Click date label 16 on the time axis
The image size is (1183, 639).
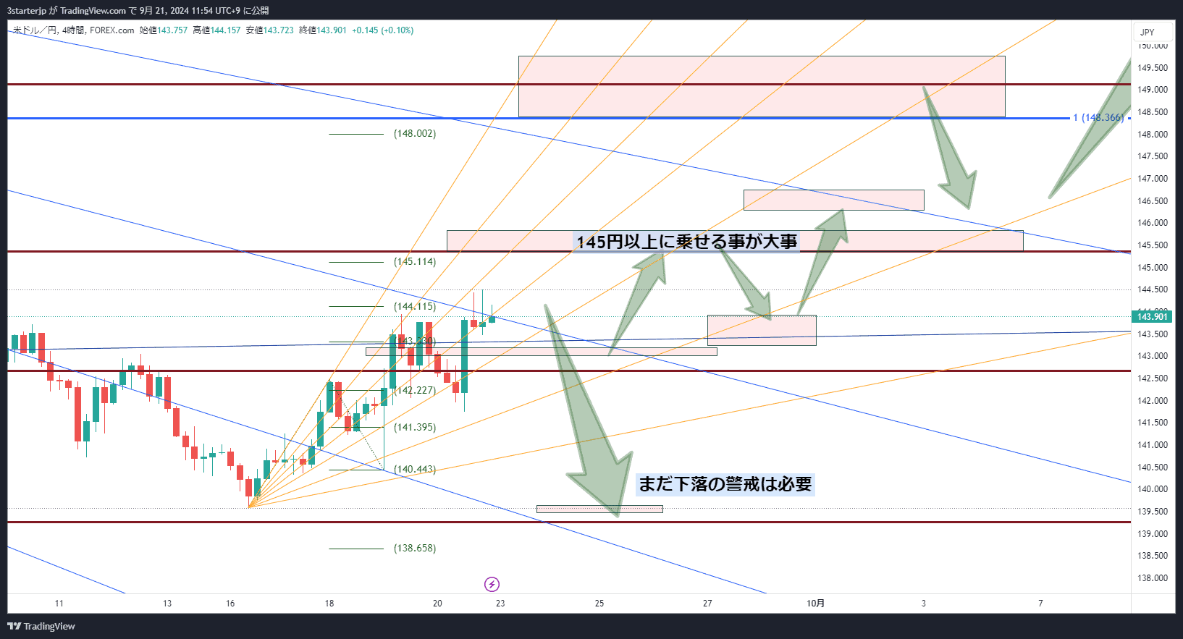(x=230, y=604)
